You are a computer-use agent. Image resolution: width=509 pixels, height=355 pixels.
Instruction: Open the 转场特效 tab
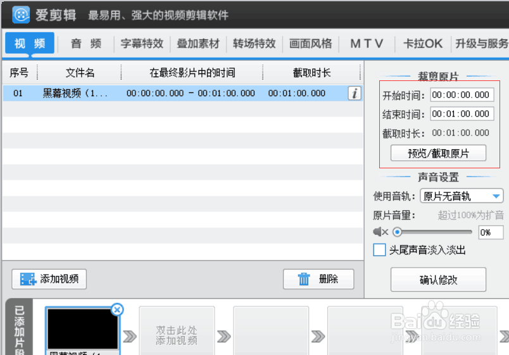254,44
